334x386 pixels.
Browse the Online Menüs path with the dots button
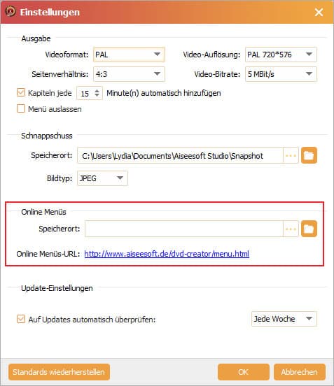[x=291, y=229]
